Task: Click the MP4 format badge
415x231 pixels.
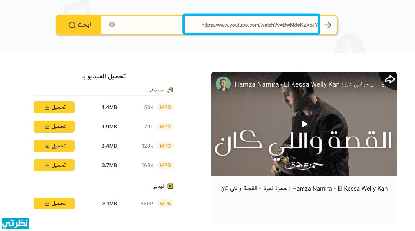Action: (165, 204)
